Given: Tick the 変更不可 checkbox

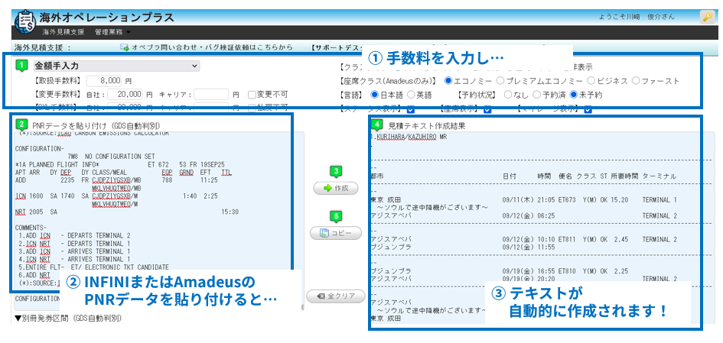Looking at the screenshot, I should pos(252,95).
